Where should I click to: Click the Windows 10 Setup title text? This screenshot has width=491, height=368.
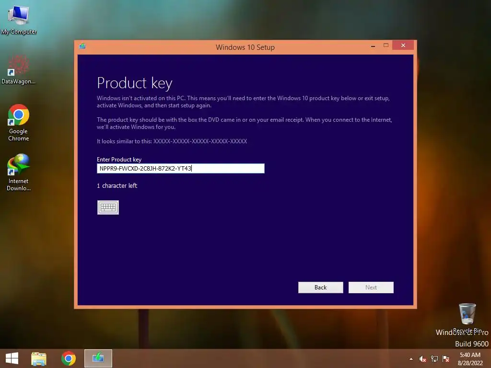(245, 47)
